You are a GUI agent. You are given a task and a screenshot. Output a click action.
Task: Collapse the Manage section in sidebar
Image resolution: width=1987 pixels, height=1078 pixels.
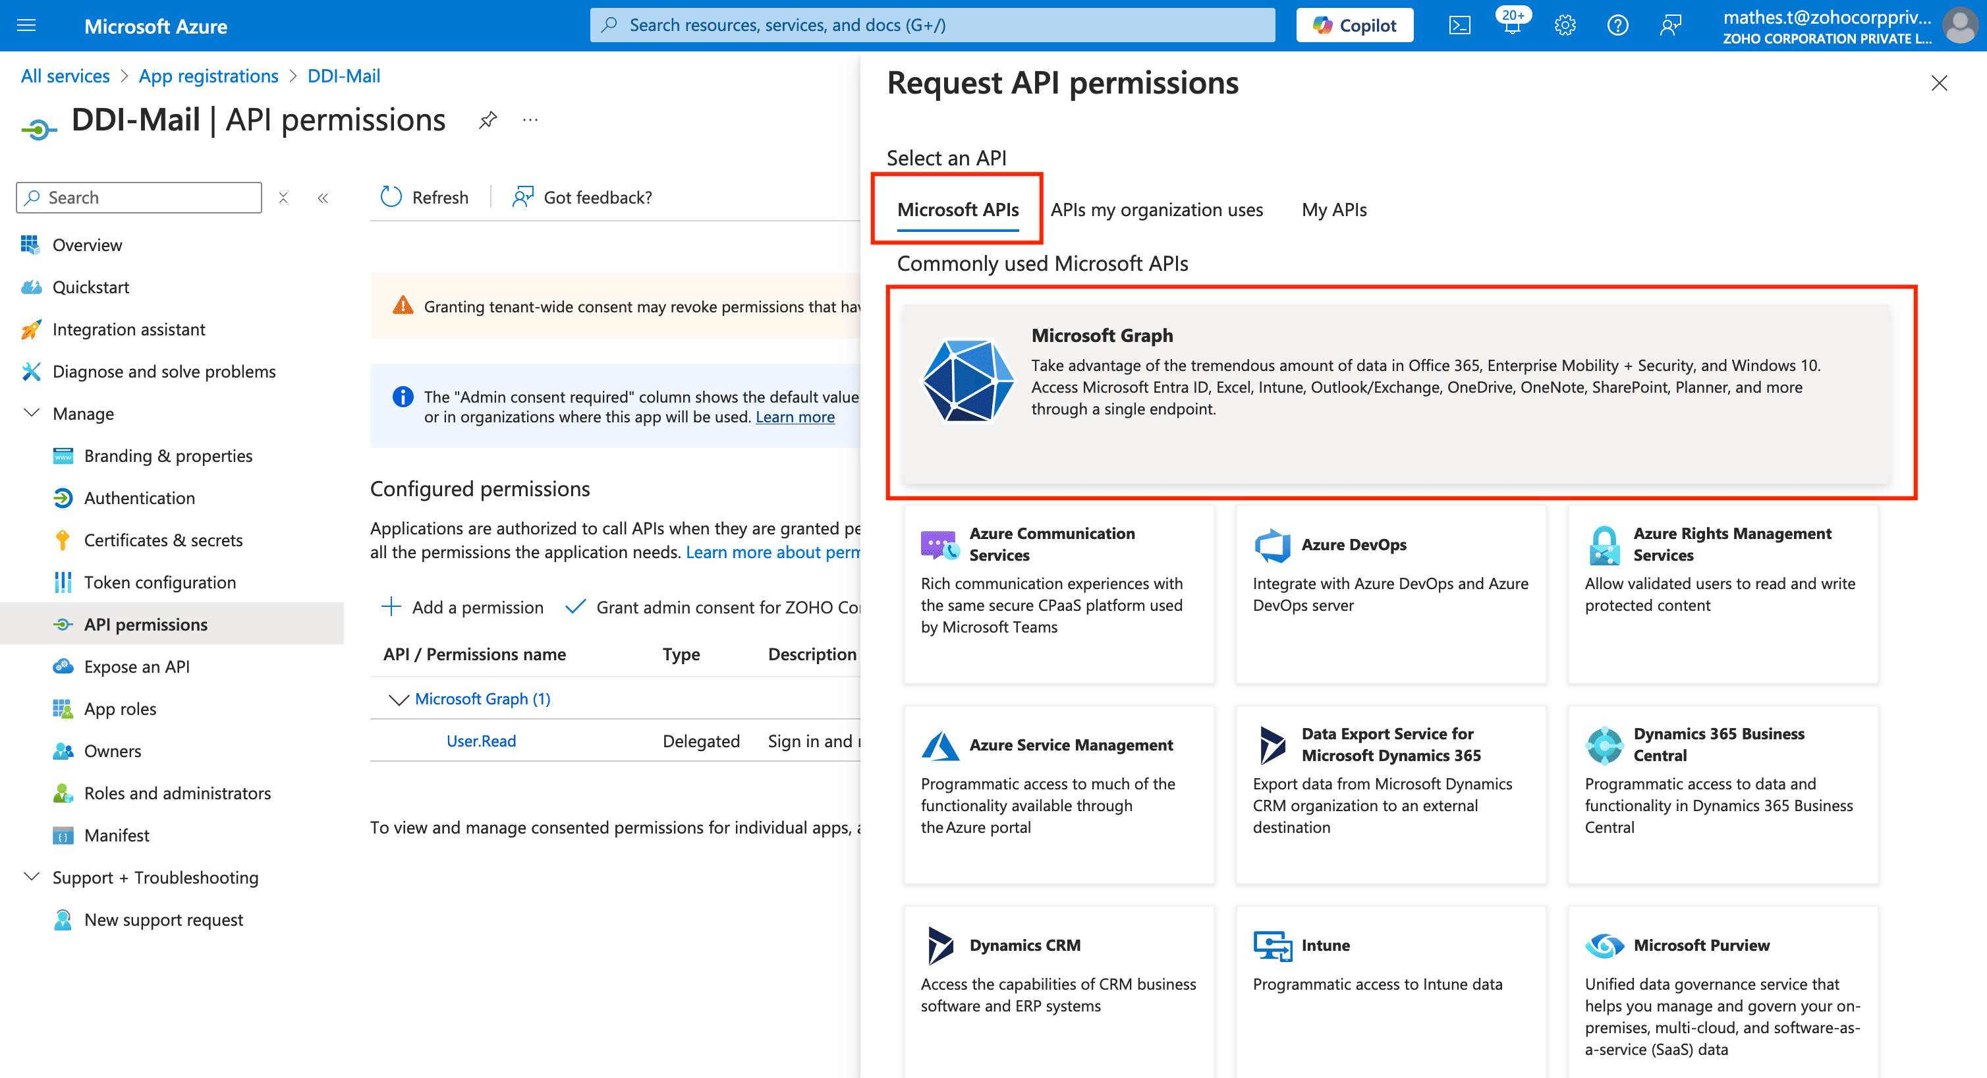coord(32,413)
